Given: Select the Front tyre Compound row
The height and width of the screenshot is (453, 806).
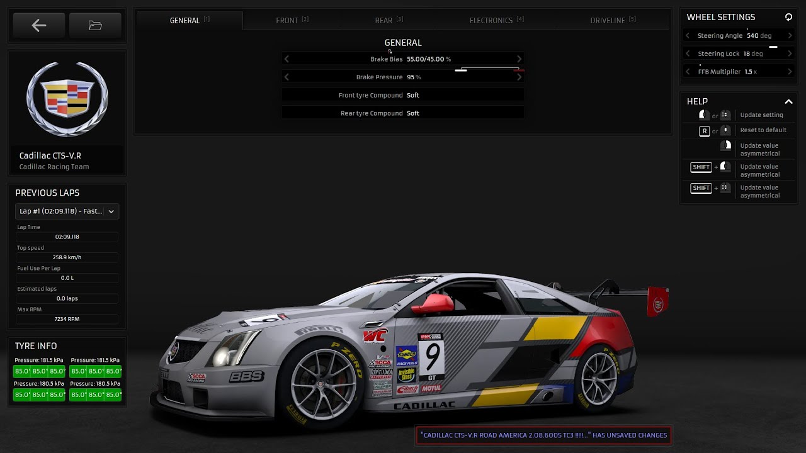Looking at the screenshot, I should pos(402,95).
